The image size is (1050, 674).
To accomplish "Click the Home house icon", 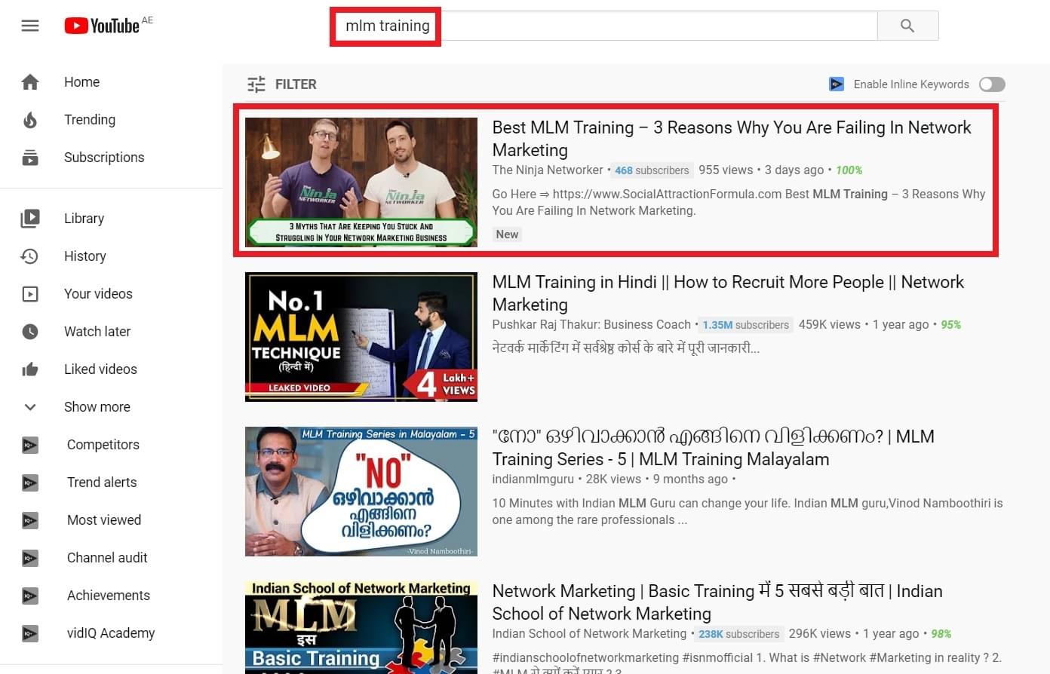I will click(30, 82).
